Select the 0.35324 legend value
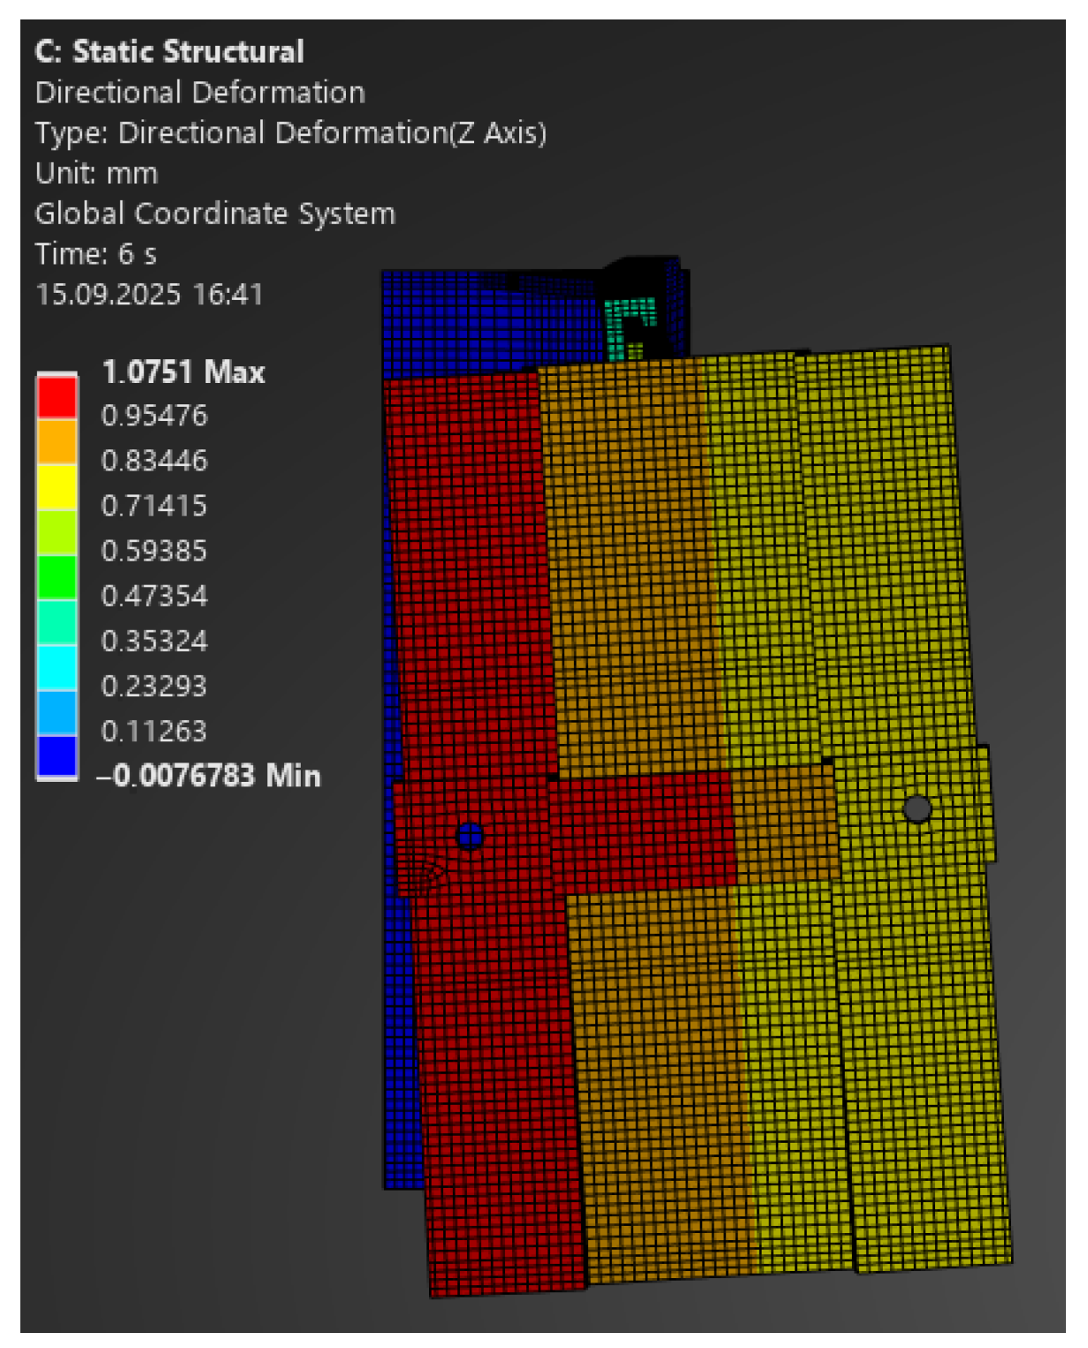The image size is (1088, 1348). tap(154, 641)
